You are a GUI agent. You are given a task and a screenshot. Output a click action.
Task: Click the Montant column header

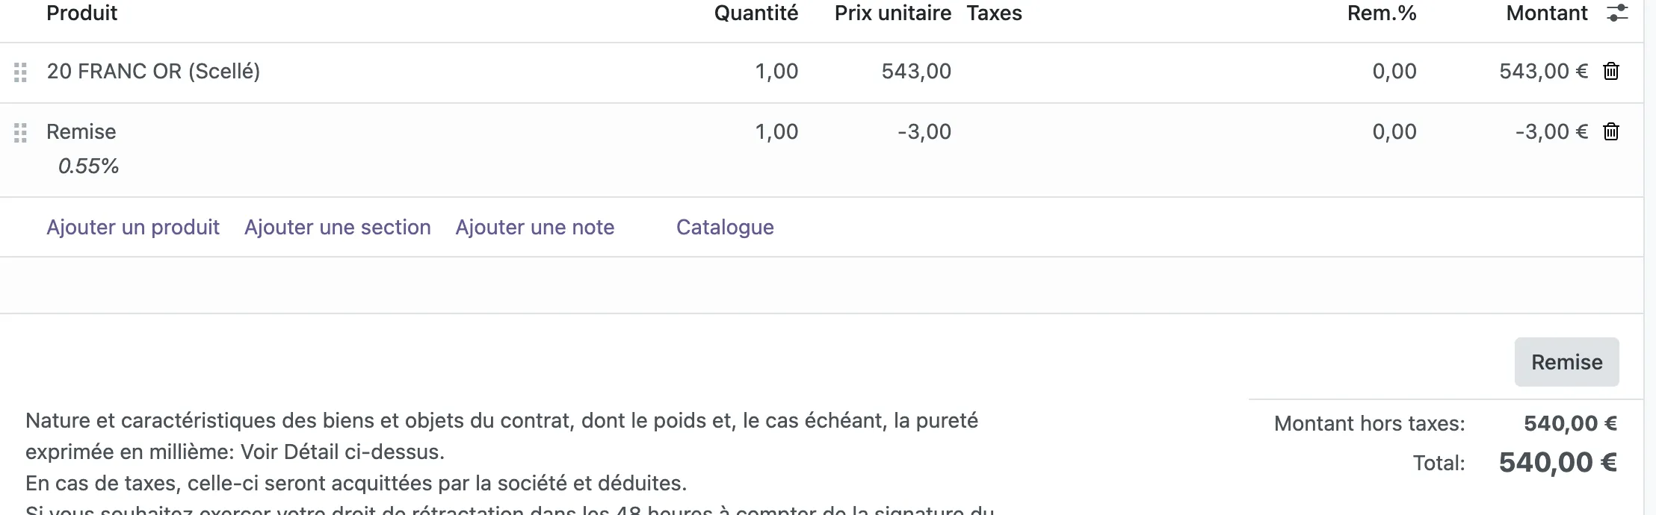pos(1547,13)
